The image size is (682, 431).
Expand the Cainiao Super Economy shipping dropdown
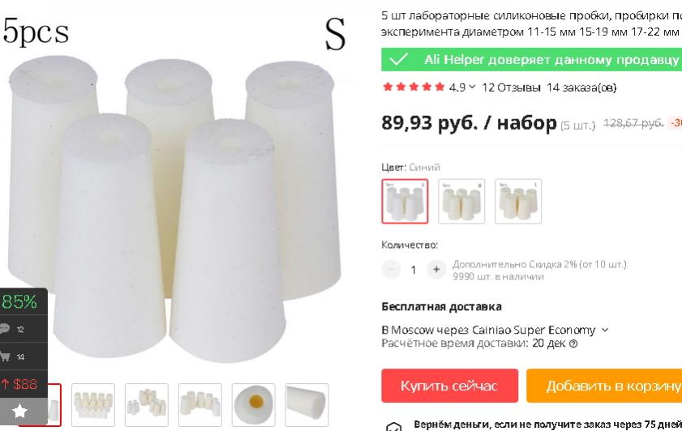[605, 331]
